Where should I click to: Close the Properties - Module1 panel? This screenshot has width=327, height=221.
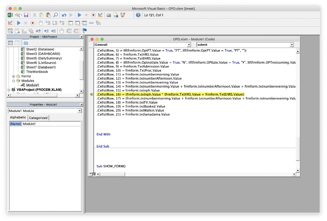click(x=81, y=105)
